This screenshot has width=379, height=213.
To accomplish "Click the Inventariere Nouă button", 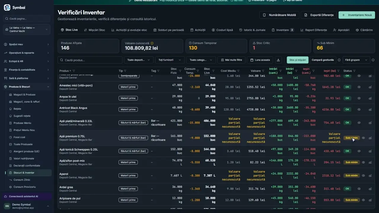I will point(357,15).
